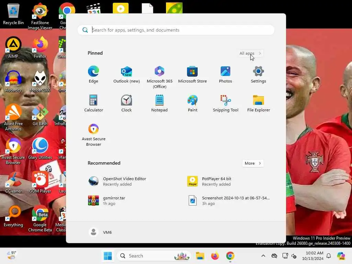Image resolution: width=352 pixels, height=264 pixels.
Task: Open clock and calendar flyout
Action: pyautogui.click(x=313, y=256)
